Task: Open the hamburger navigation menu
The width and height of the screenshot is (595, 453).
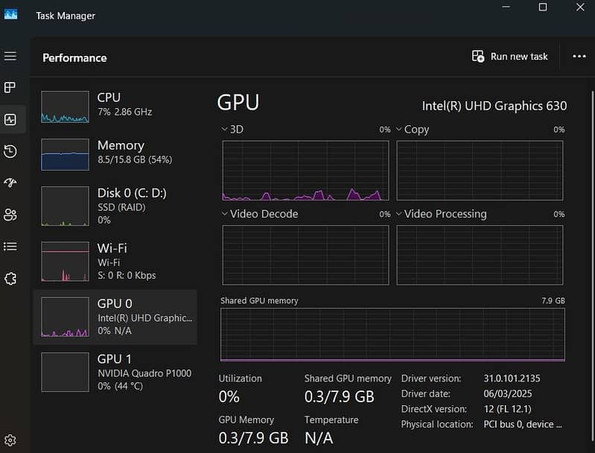Action: [10, 56]
